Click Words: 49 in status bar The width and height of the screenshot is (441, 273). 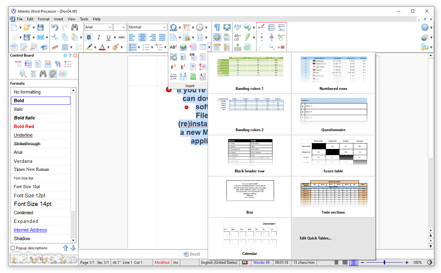[x=261, y=263]
